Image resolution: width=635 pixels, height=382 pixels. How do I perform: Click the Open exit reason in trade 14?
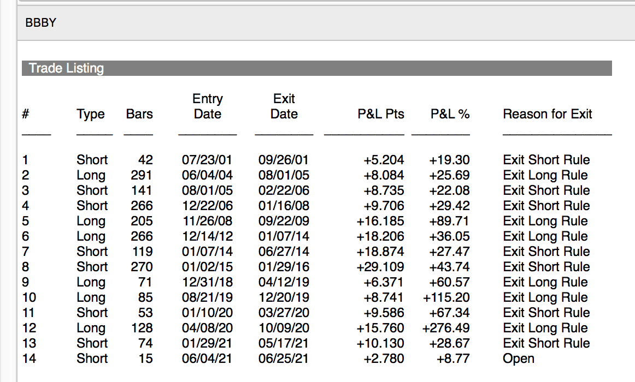point(519,359)
